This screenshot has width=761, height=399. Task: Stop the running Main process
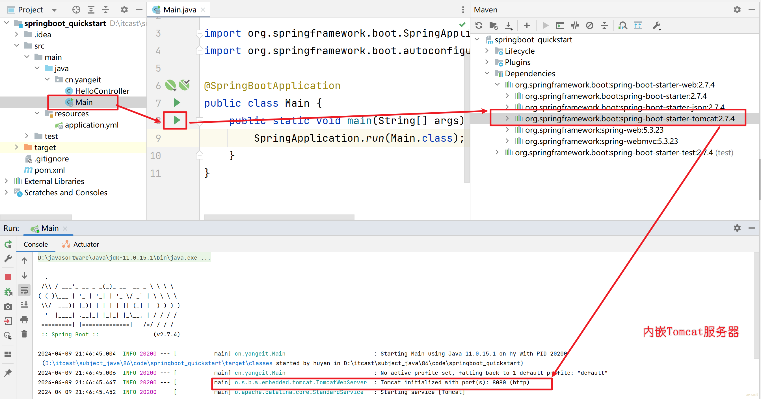[x=8, y=277]
